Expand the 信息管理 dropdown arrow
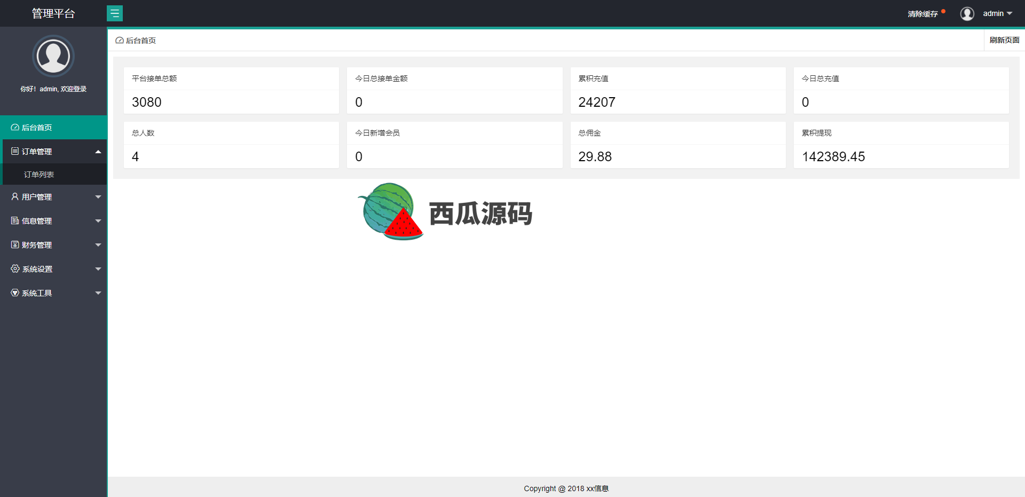The image size is (1025, 497). click(98, 221)
